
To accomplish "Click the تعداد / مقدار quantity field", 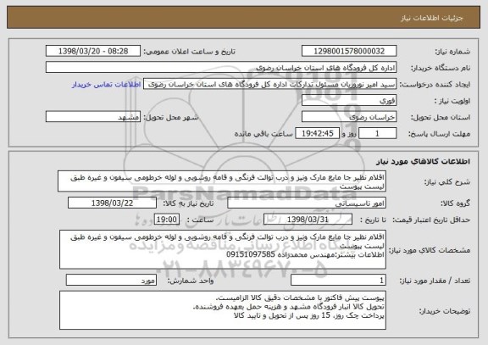I will coord(338,281).
